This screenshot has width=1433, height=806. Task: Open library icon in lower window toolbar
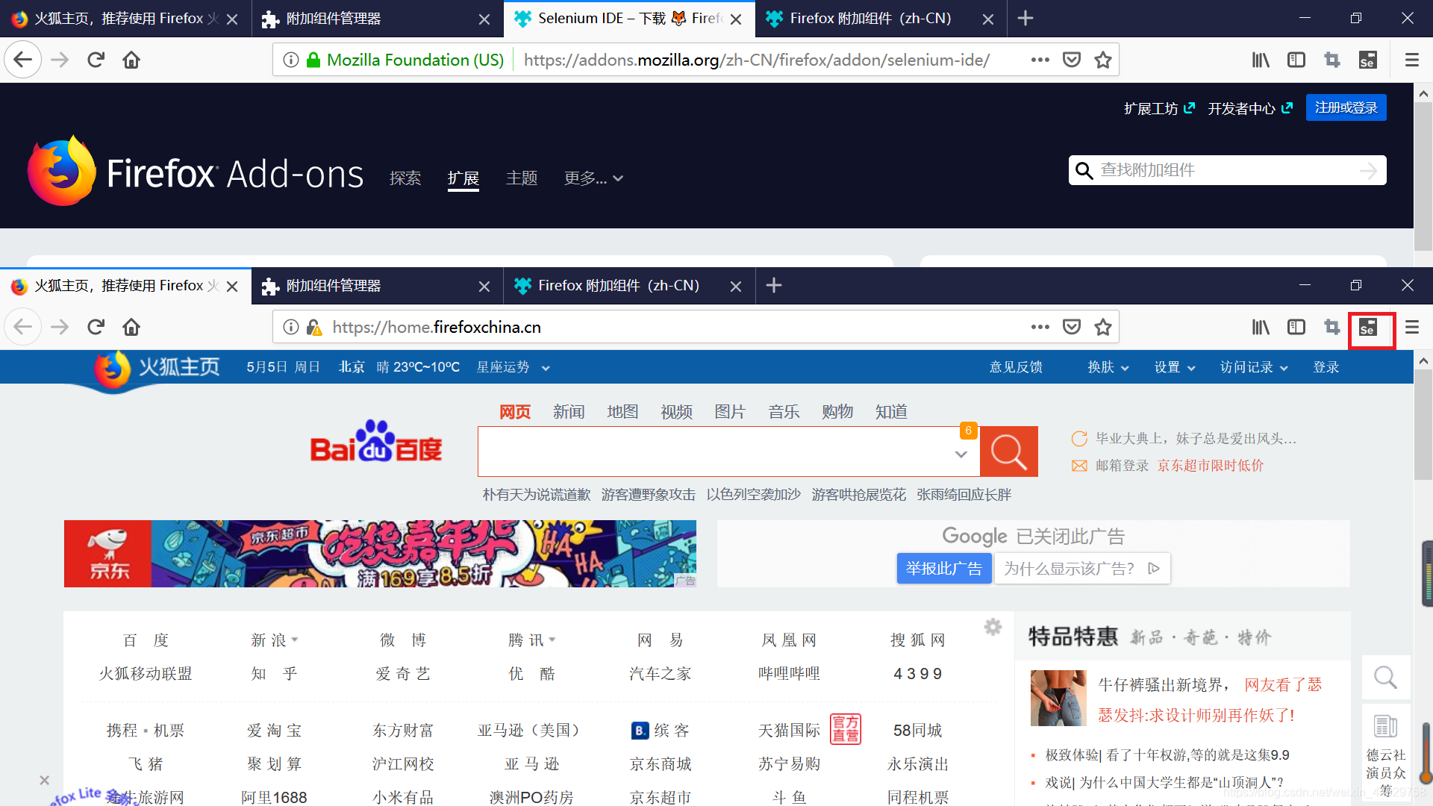pyautogui.click(x=1261, y=327)
